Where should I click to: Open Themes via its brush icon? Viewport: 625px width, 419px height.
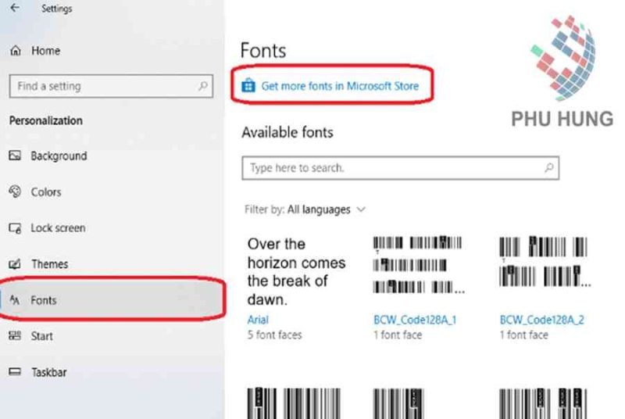point(15,264)
